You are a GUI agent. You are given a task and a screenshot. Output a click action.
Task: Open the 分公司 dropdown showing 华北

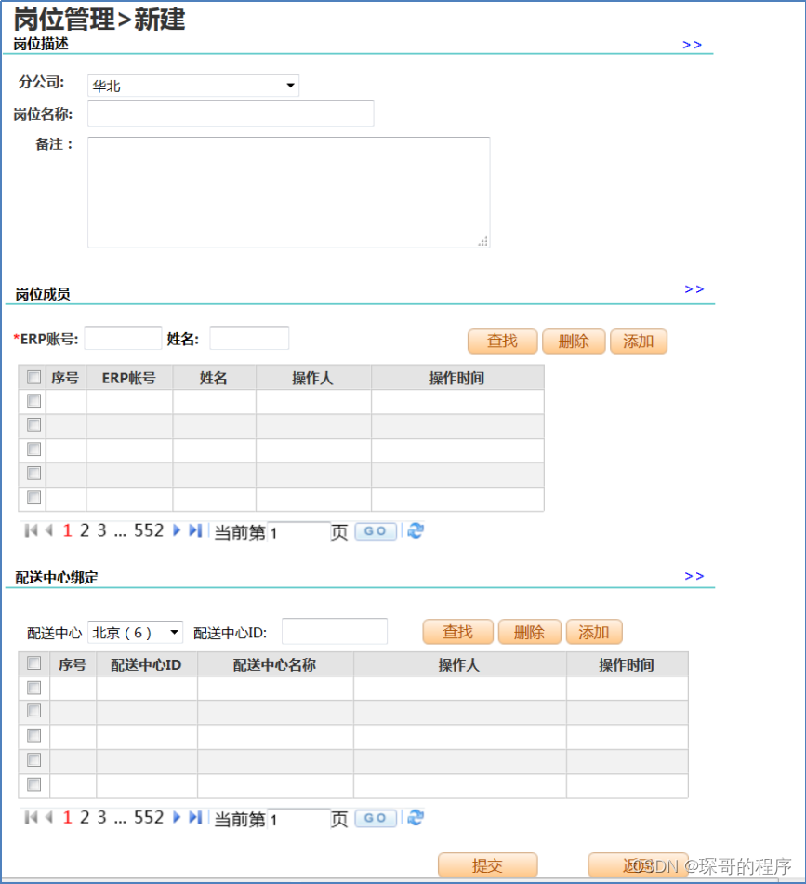pos(193,86)
